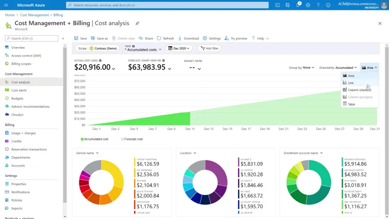Click the Home breadcrumb link

(9, 15)
